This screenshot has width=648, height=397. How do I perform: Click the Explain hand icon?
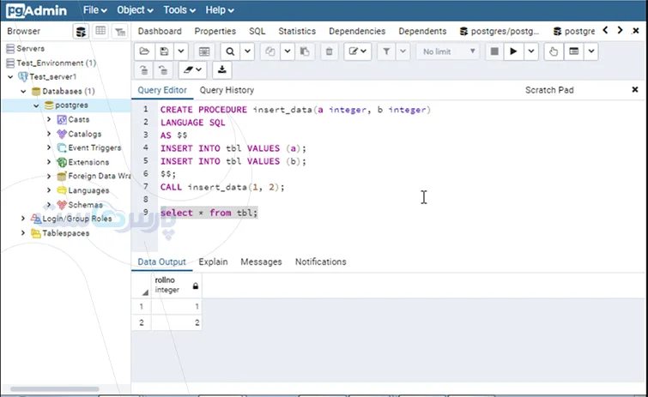554,51
